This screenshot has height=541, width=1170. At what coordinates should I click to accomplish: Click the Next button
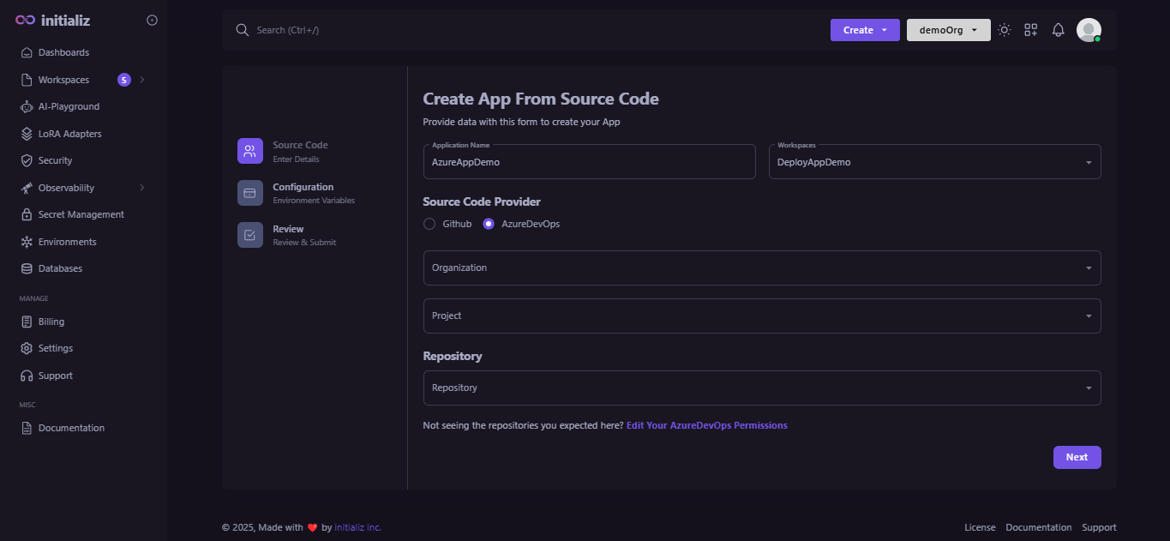[x=1077, y=457]
